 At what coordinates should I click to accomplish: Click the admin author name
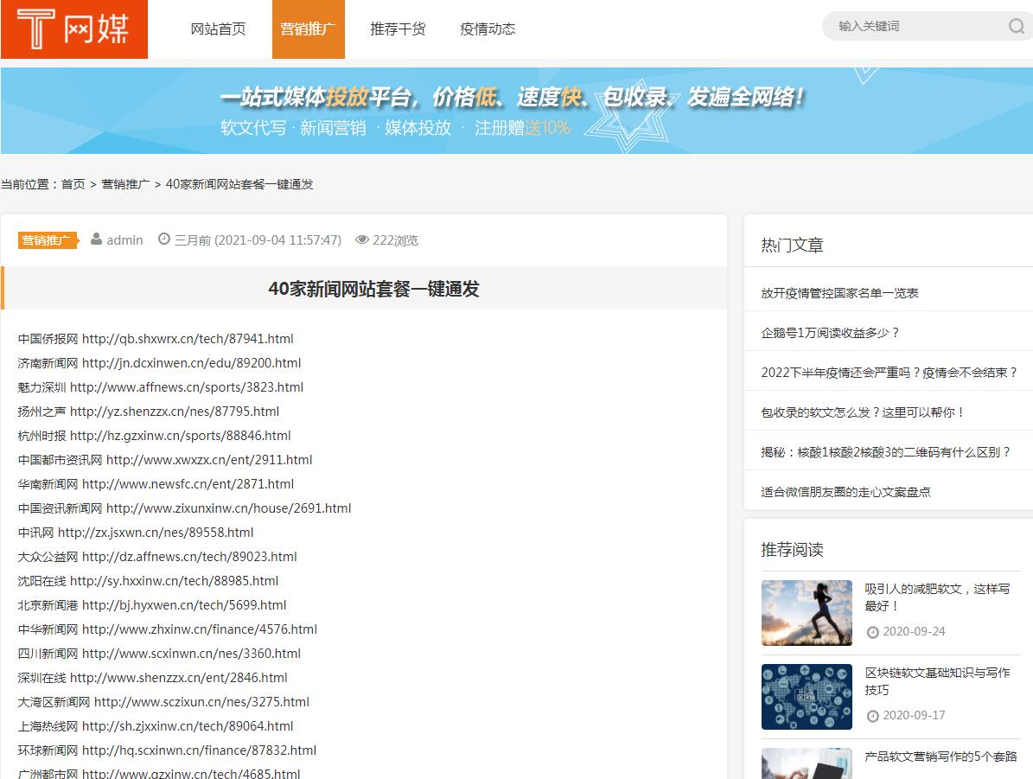coord(125,239)
